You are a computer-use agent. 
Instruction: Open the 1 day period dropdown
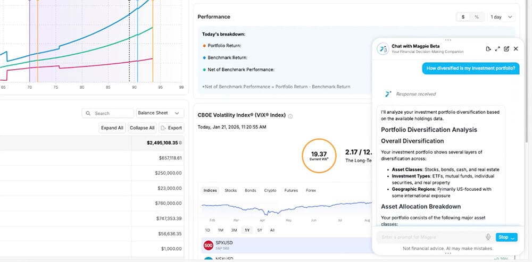point(501,17)
